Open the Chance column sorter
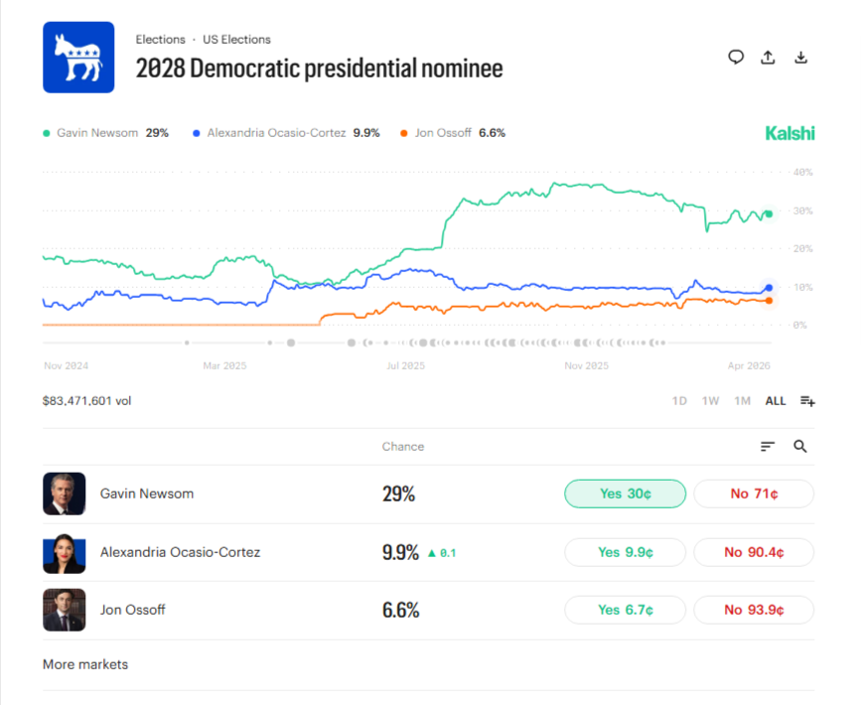This screenshot has width=861, height=705. pos(403,447)
